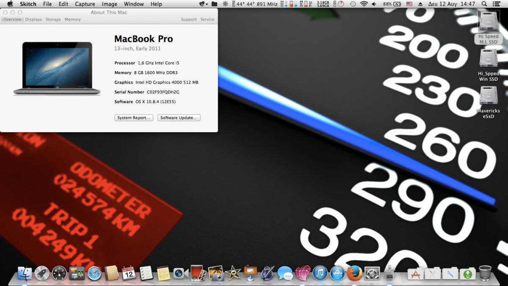508x286 pixels.
Task: Open the Support link
Action: tap(189, 19)
